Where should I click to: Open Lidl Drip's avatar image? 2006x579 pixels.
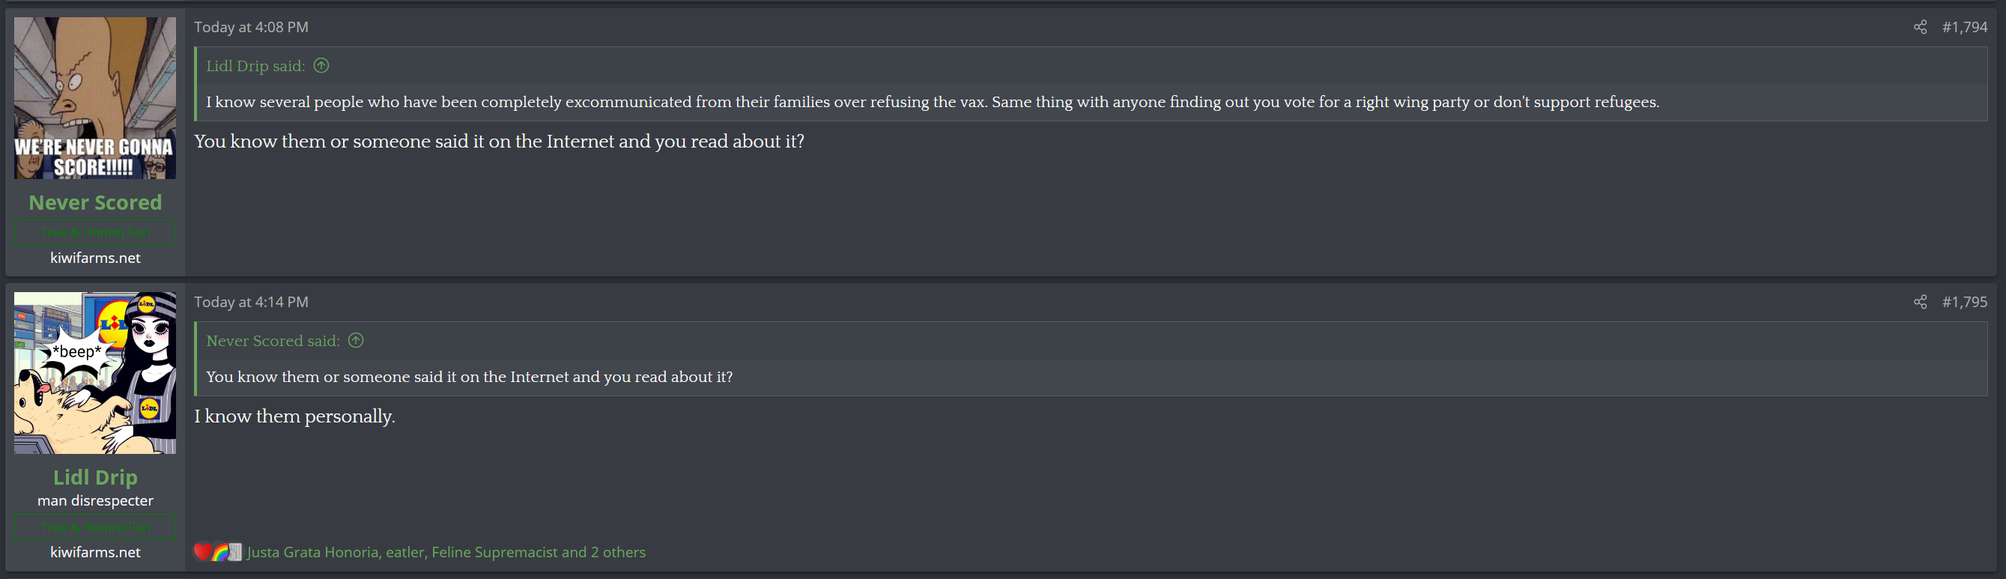coord(95,373)
